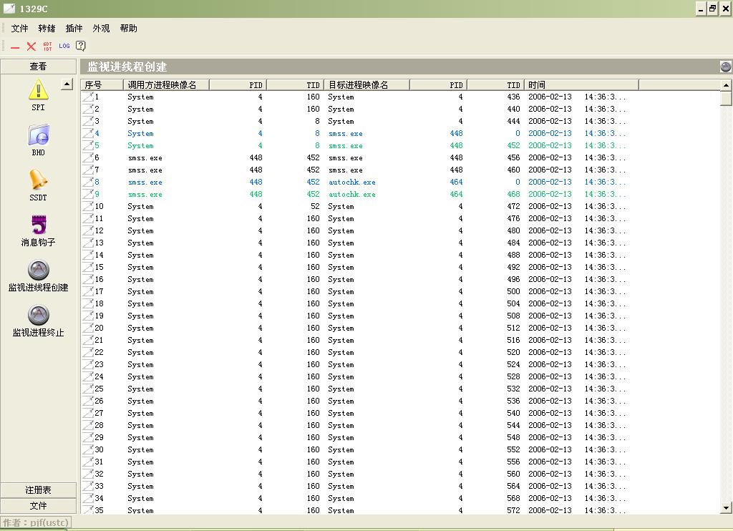
Task: Expand the 文件 section at sidebar bottom
Action: 38,506
